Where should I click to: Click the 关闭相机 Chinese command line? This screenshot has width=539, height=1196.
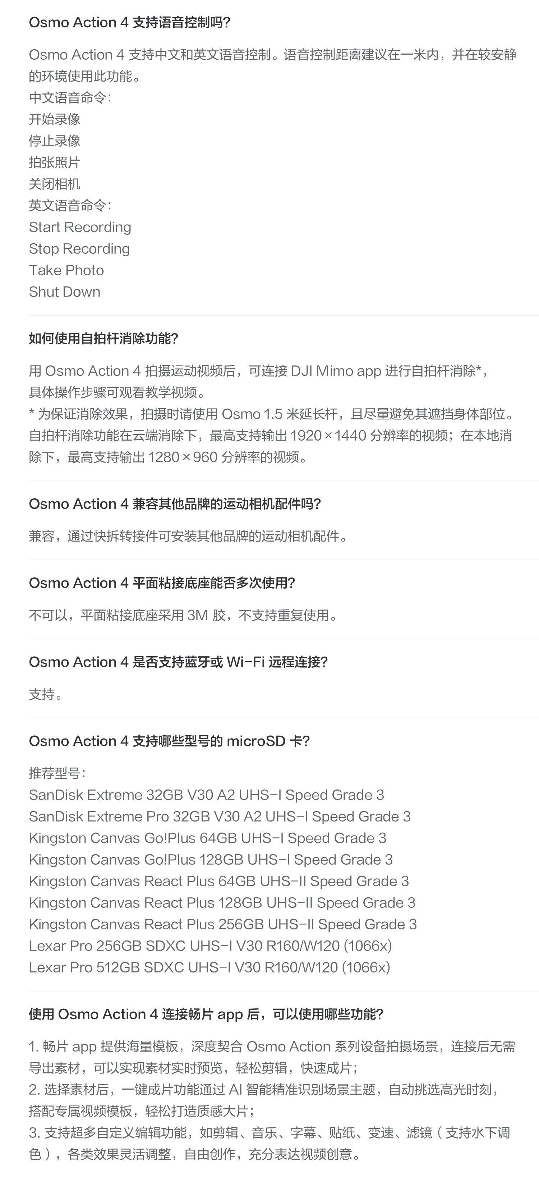pos(55,184)
